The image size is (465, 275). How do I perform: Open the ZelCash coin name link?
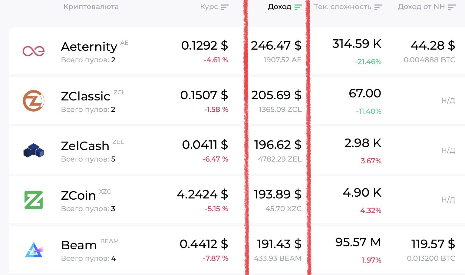85,146
